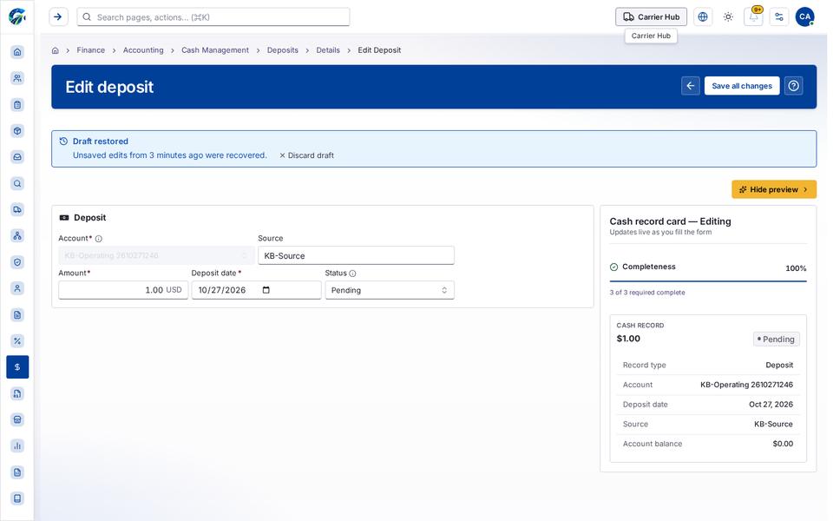
Task: Open the sliders settings icon
Action: coord(779,16)
